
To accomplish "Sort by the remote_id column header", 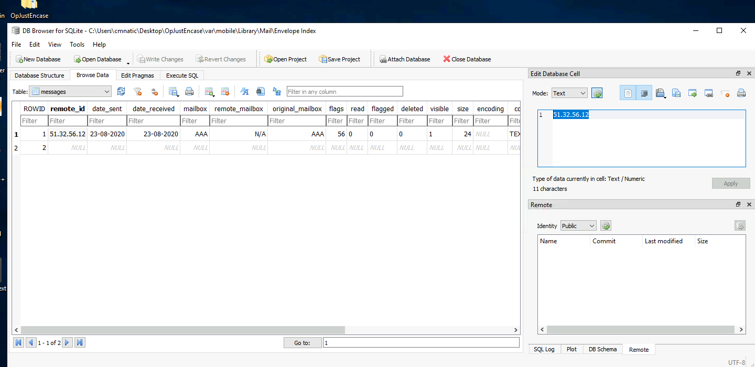I will click(x=67, y=109).
